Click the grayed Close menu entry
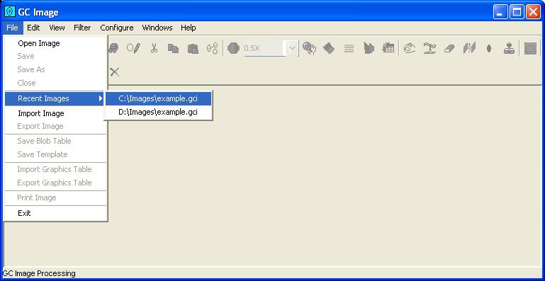This screenshot has height=281, width=545. coord(55,83)
